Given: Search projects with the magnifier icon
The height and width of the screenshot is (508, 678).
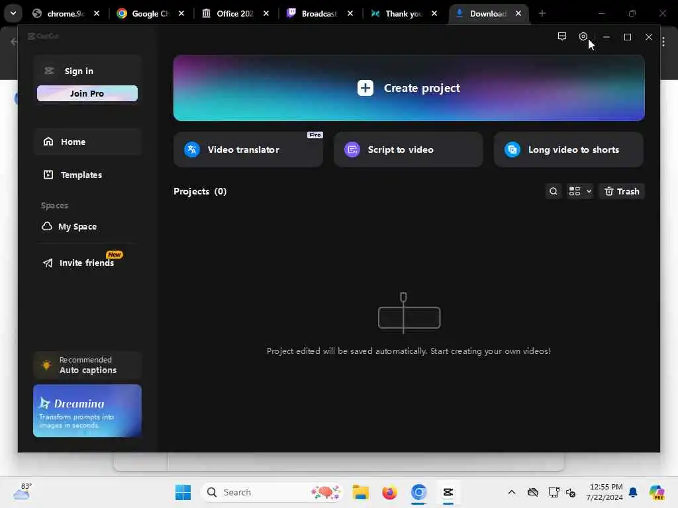Looking at the screenshot, I should [x=554, y=191].
